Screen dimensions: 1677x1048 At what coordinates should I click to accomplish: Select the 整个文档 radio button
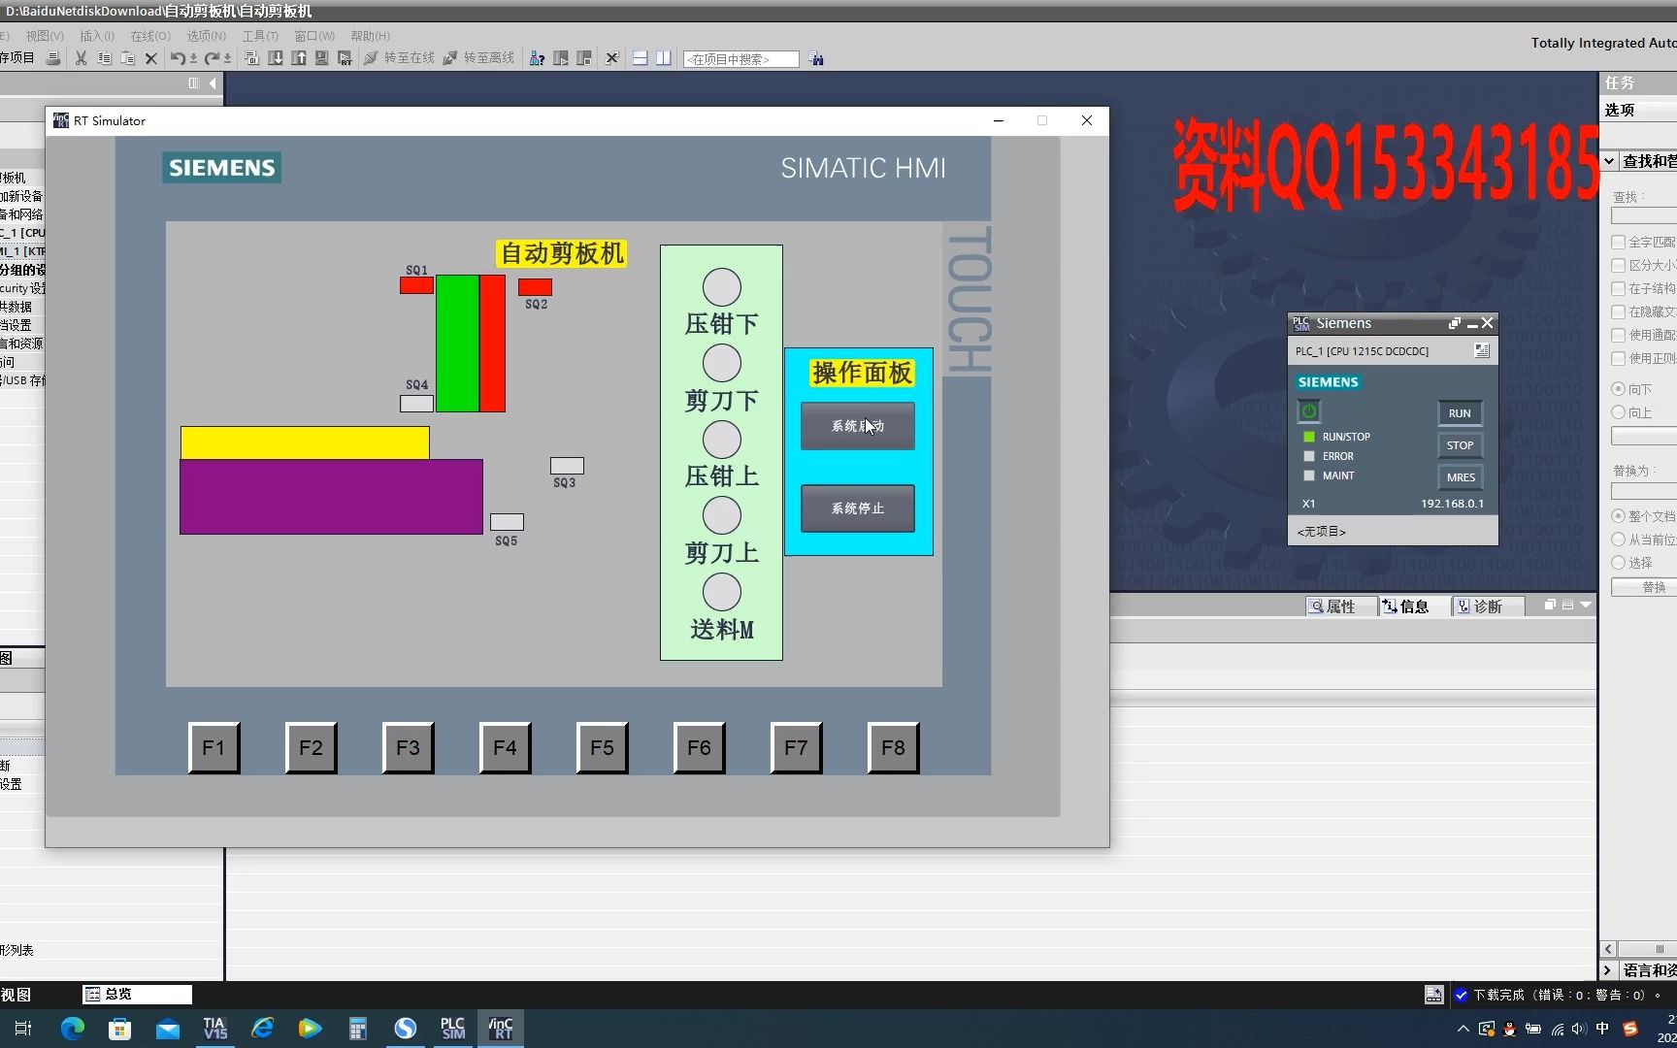(1618, 515)
